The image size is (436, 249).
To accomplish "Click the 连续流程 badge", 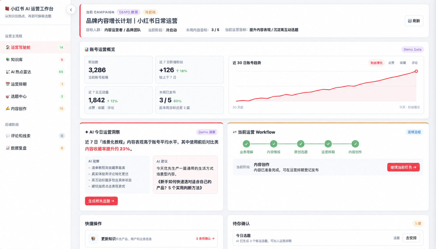I will click(414, 132).
